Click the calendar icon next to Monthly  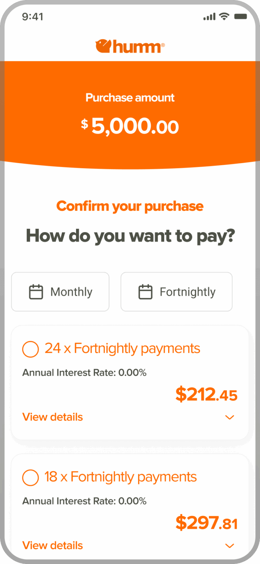click(x=36, y=291)
